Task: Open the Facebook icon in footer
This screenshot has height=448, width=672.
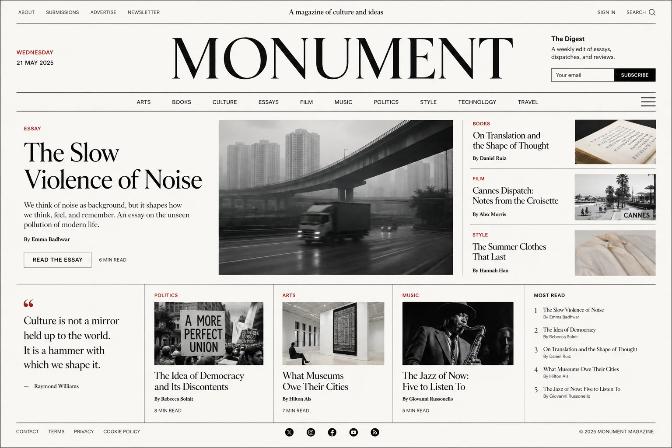Action: tap(332, 432)
